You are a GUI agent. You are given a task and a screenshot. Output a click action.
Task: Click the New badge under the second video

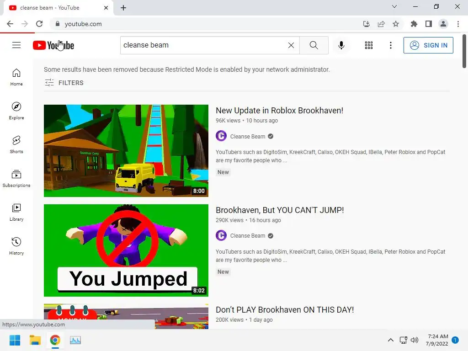tap(223, 272)
